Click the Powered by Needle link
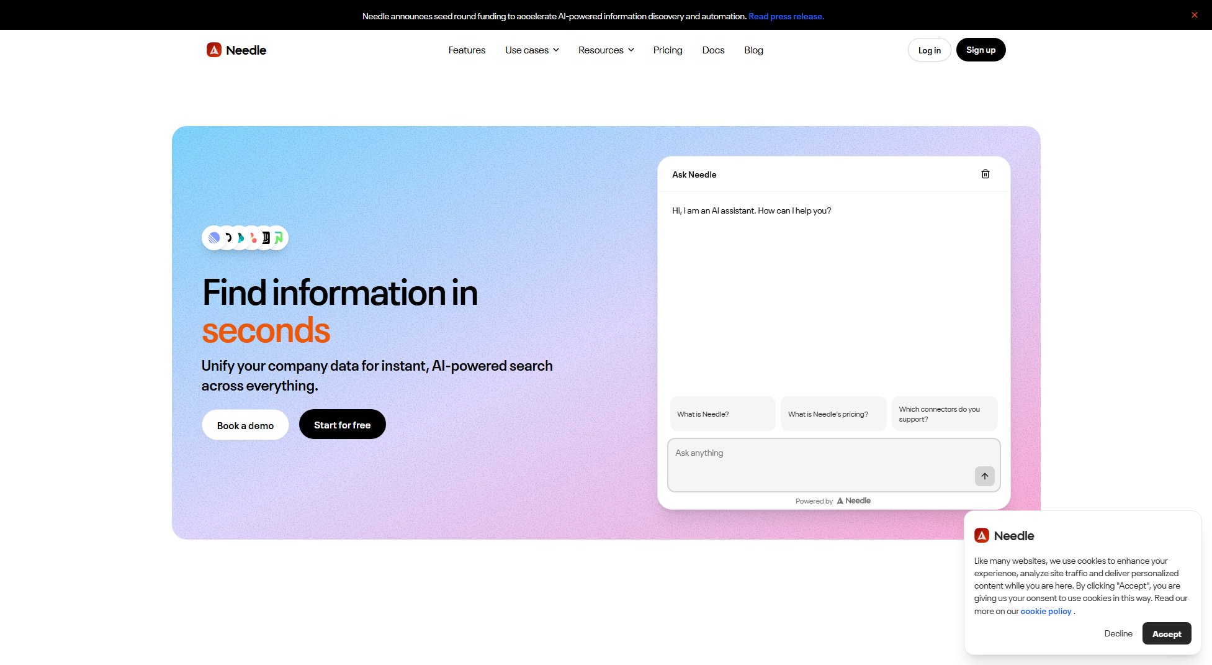The image size is (1212, 665). point(833,500)
